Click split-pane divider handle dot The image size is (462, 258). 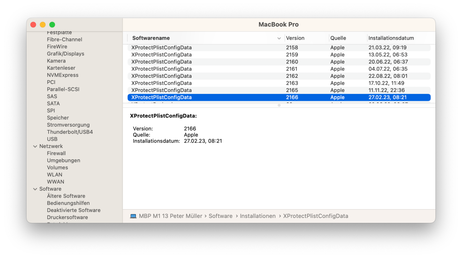[x=279, y=105]
